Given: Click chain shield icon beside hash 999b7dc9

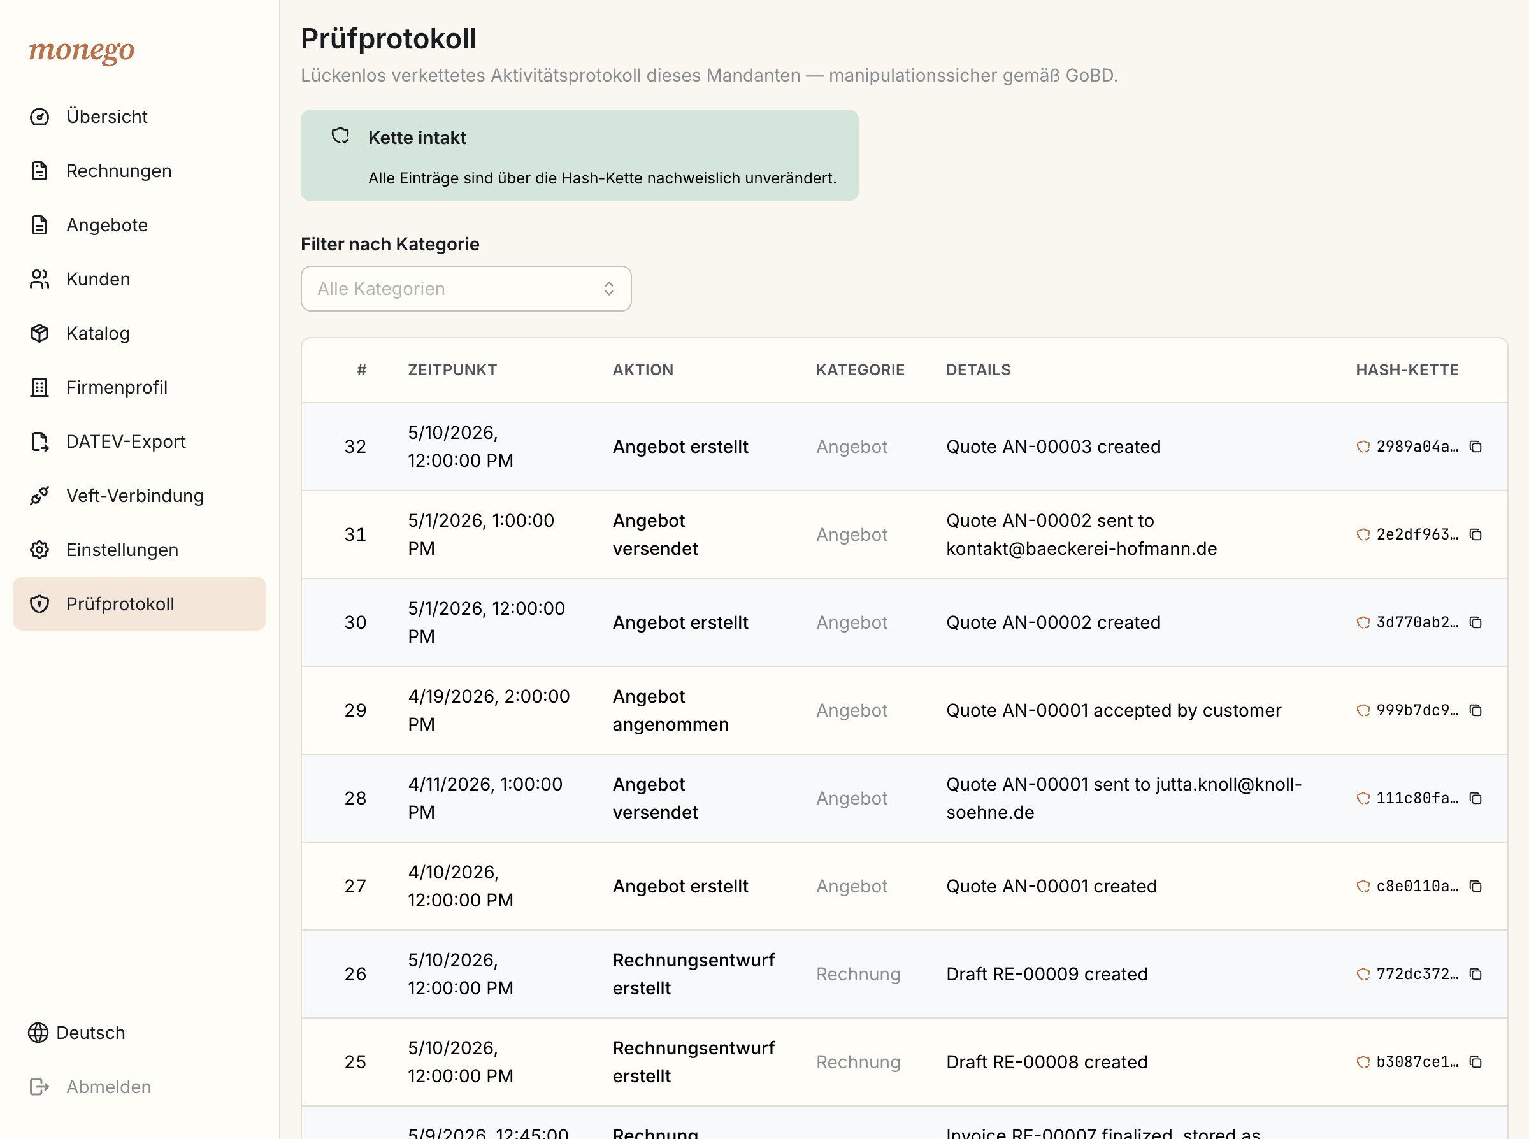Looking at the screenshot, I should (1363, 710).
